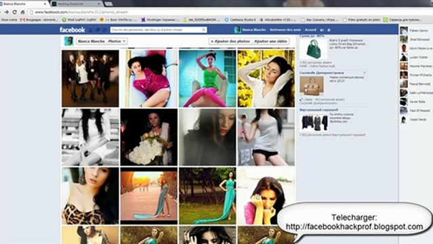Image resolution: width=433 pixels, height=244 pixels.
Task: Click the search magnifier icon
Action: 203,30
